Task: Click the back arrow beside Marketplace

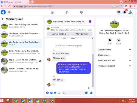Action: point(3,19)
